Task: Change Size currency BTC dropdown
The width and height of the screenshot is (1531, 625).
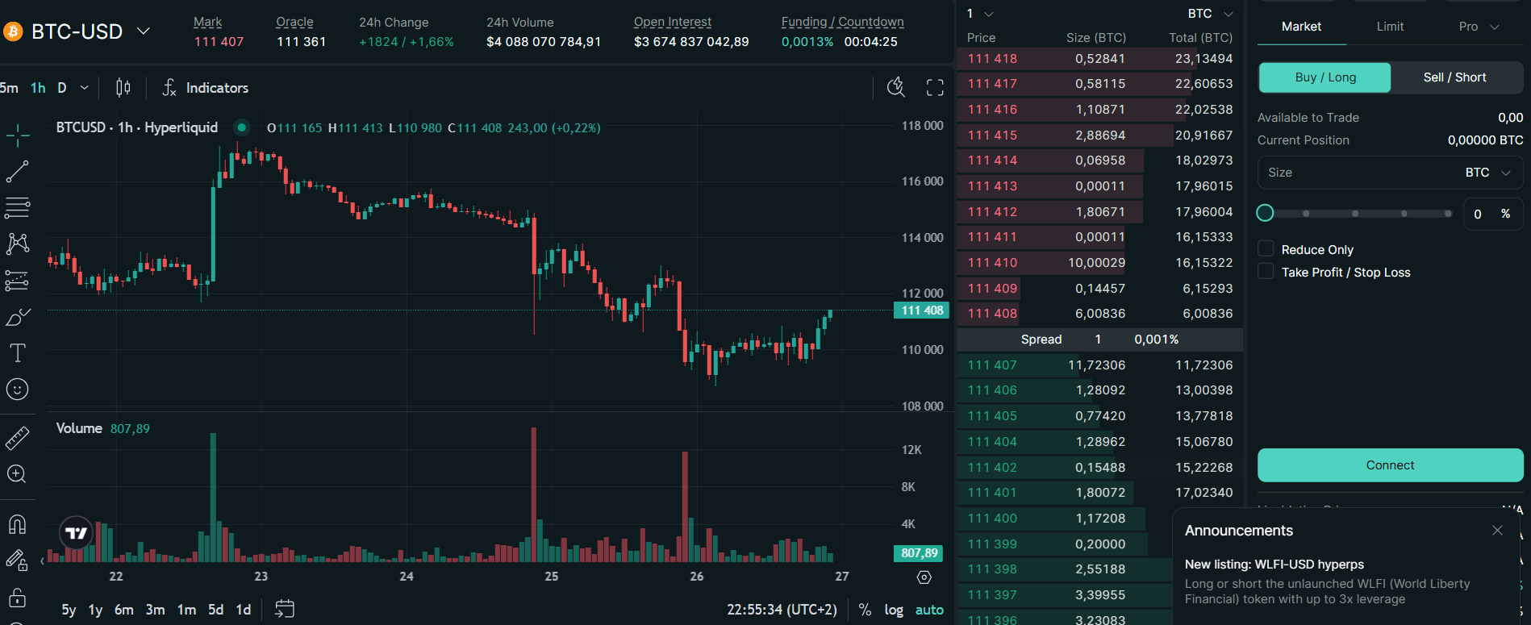Action: [1488, 173]
